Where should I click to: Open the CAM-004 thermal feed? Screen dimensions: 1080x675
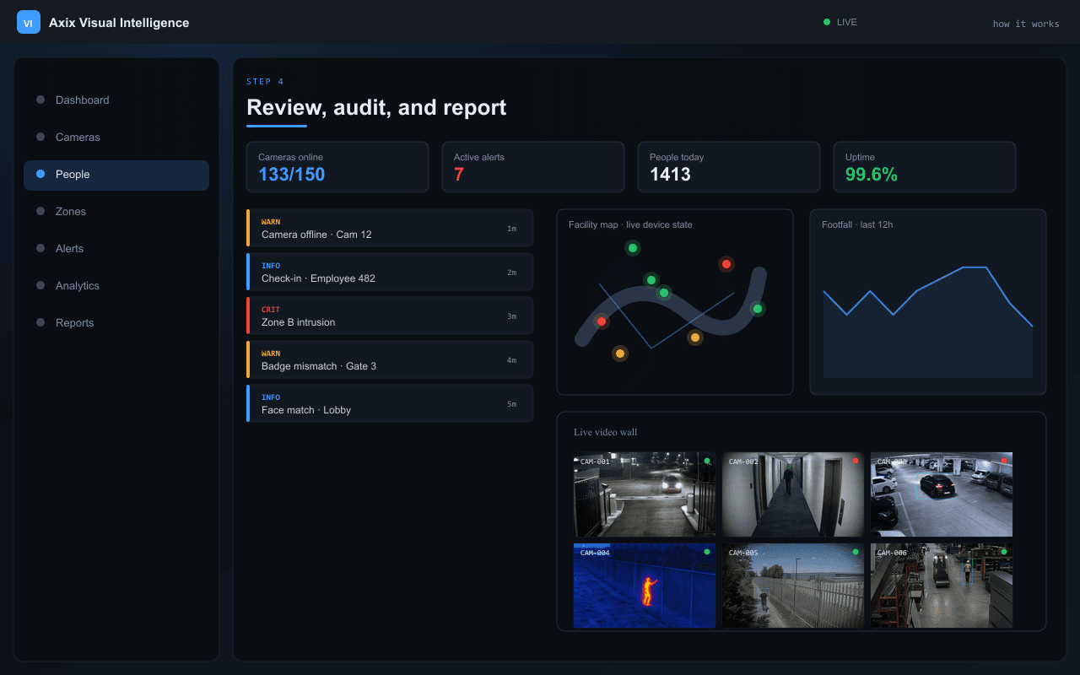click(645, 586)
